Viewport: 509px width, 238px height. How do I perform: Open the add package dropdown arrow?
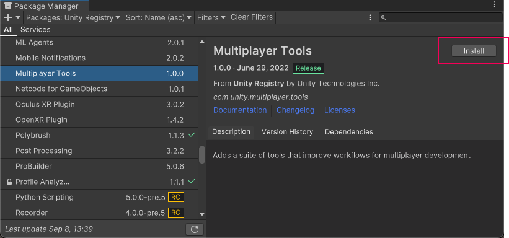pos(18,17)
